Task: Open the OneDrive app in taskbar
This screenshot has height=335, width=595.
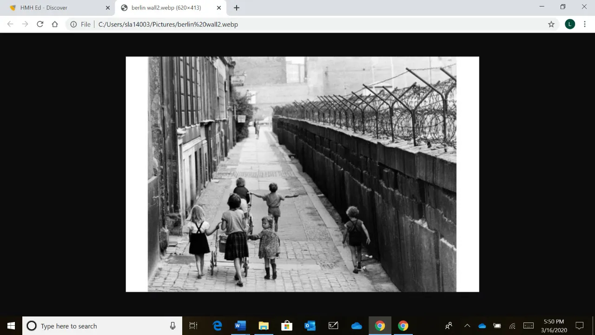Action: [x=357, y=326]
